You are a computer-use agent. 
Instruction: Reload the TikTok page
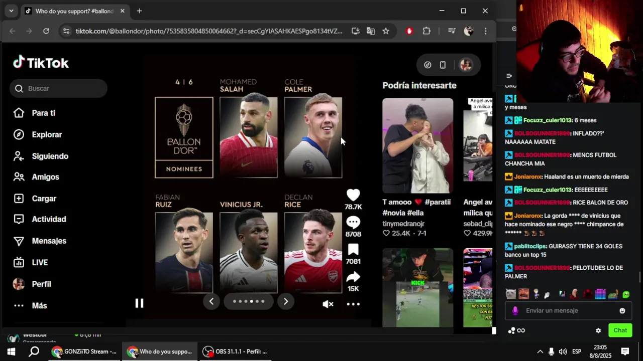(x=46, y=31)
